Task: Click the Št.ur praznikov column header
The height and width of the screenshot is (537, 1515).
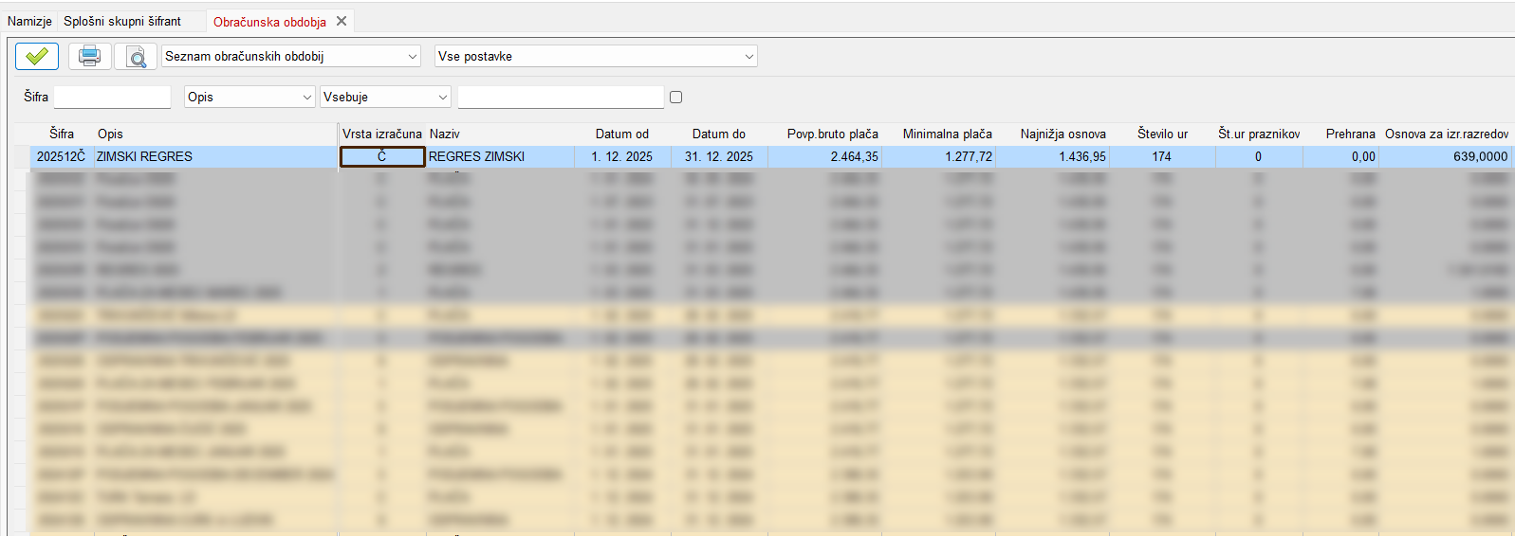Action: click(1259, 134)
